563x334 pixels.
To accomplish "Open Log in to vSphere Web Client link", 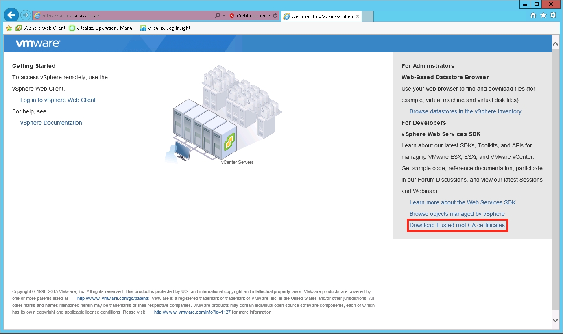I will (58, 100).
